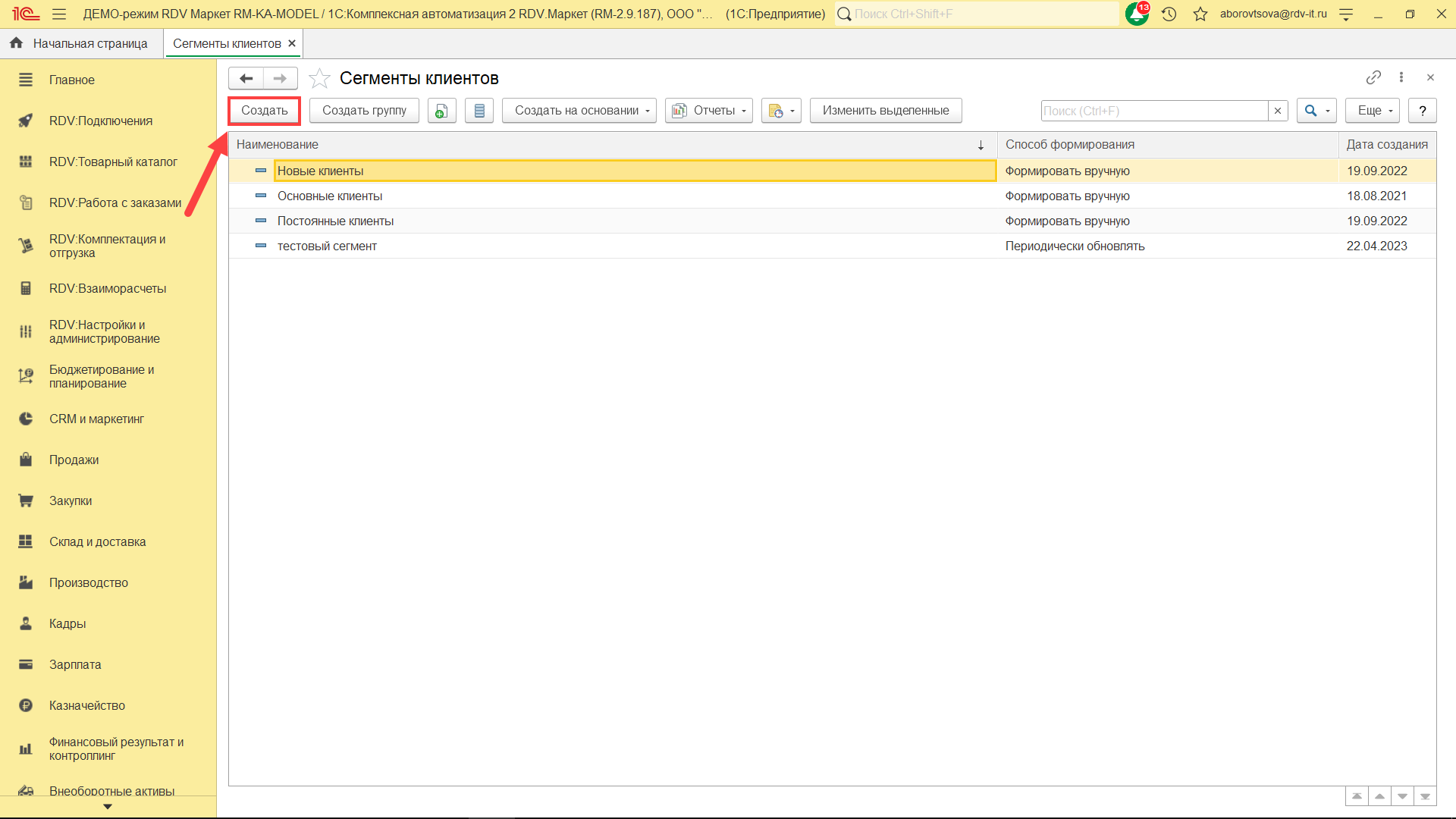This screenshot has height=819, width=1456.
Task: Select the тестовый сегмент row
Action: click(327, 246)
